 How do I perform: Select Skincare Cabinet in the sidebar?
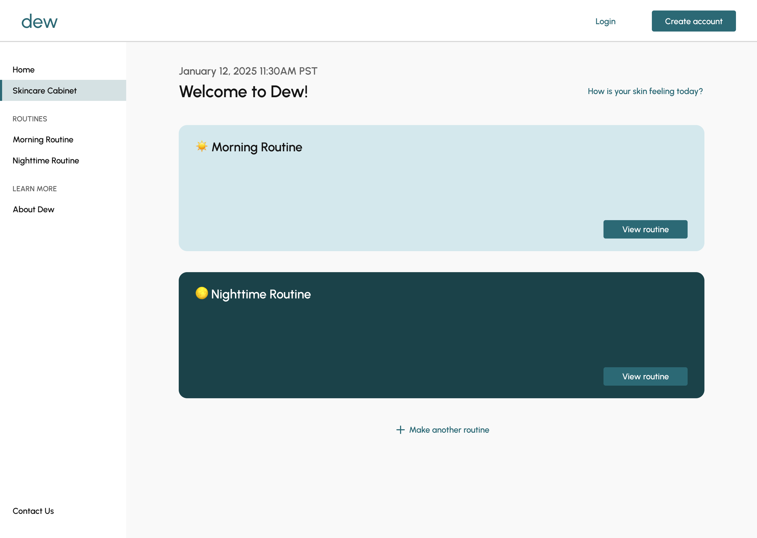click(x=44, y=90)
